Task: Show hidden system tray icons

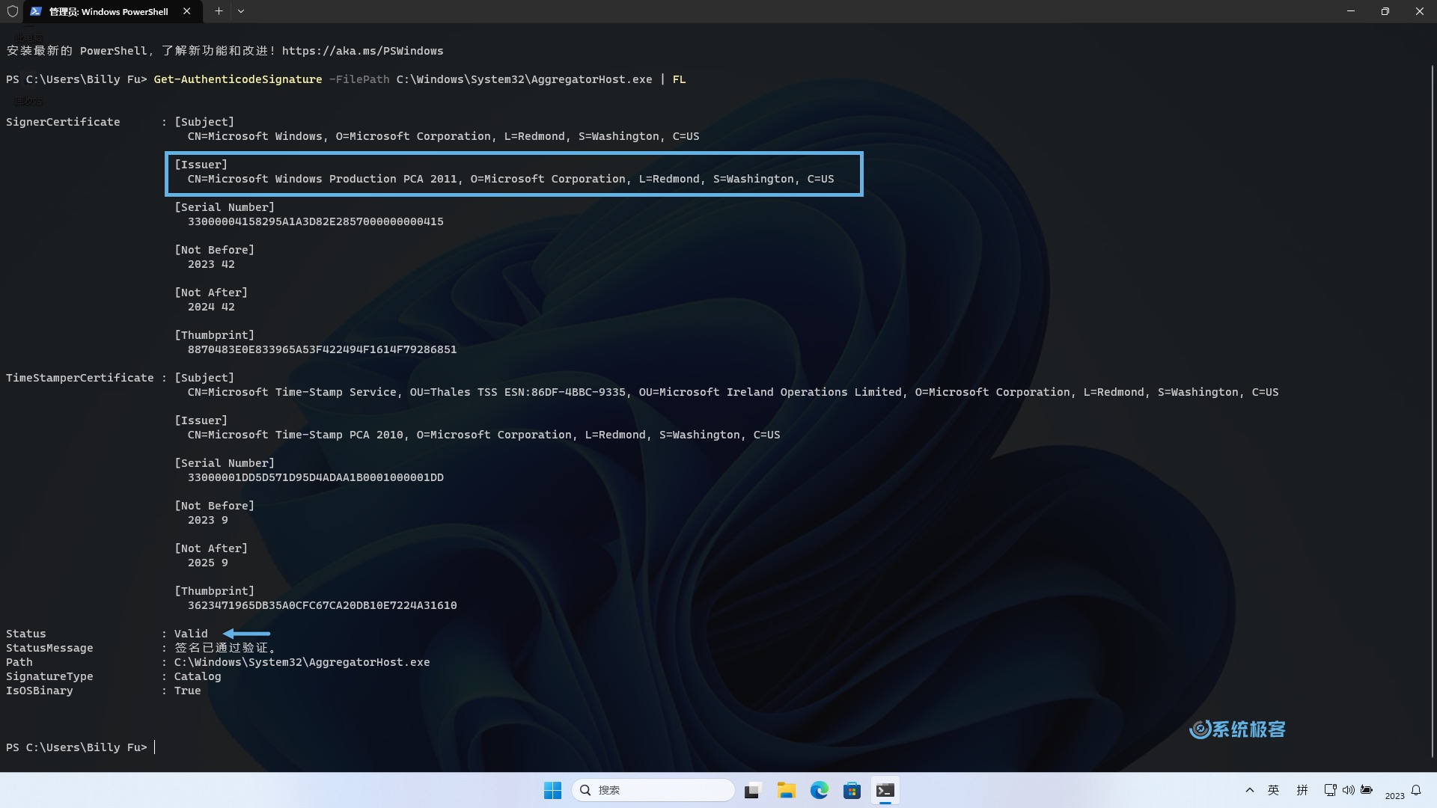Action: coord(1249,790)
